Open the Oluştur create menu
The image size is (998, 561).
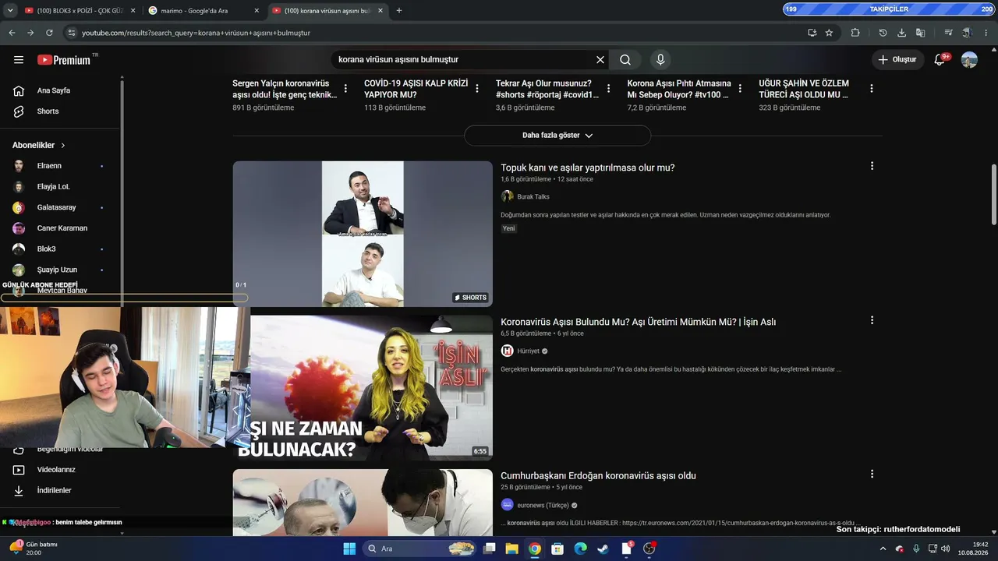[x=897, y=60]
